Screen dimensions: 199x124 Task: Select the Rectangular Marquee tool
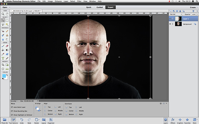(7, 21)
